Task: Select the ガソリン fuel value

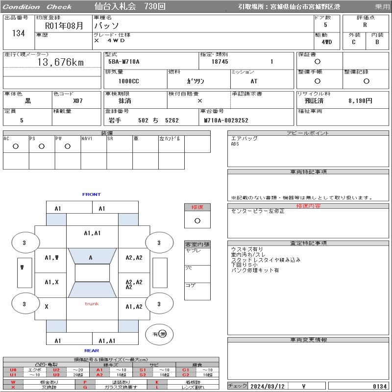Action: pos(195,81)
